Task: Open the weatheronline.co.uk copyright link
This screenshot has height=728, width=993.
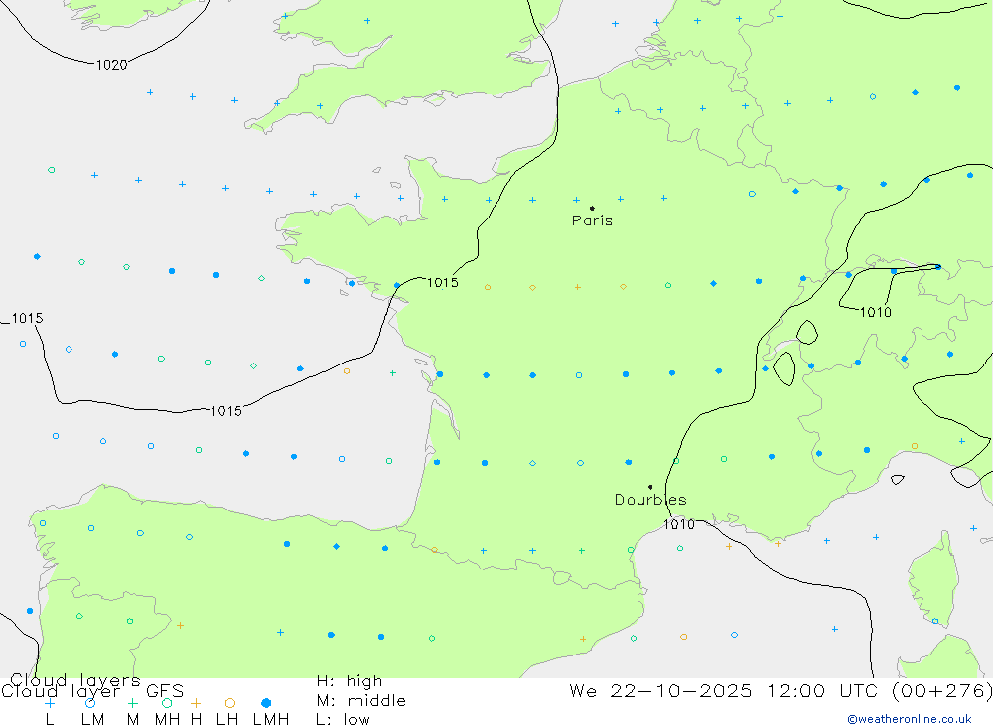Action: [910, 719]
